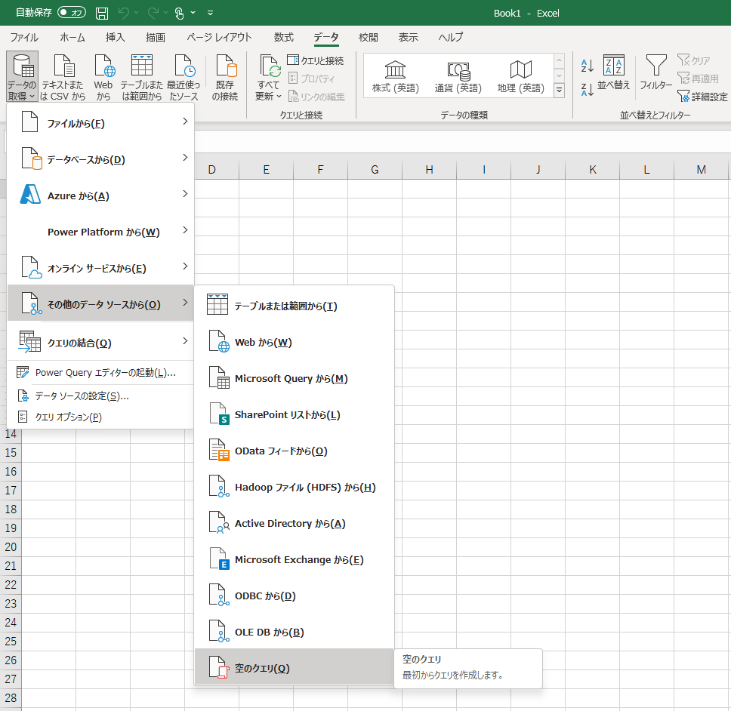Click the データの取得 button
731x711 pixels.
point(22,76)
